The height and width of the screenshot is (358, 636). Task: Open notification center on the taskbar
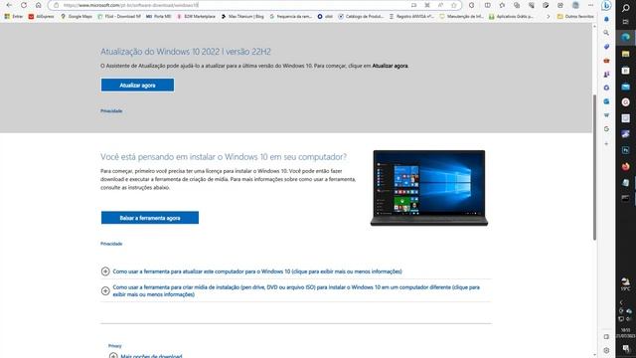tap(626, 349)
